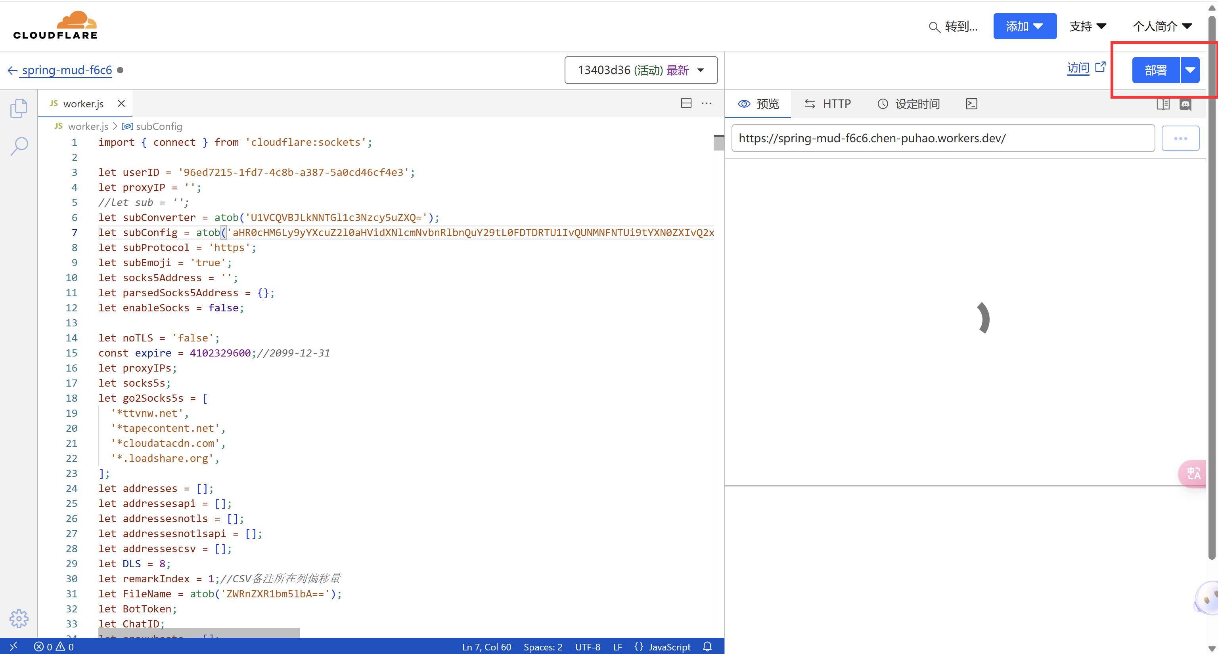Viewport: 1218px width, 654px height.
Task: Click subConverter atob string on line 6
Action: pyautogui.click(x=336, y=217)
